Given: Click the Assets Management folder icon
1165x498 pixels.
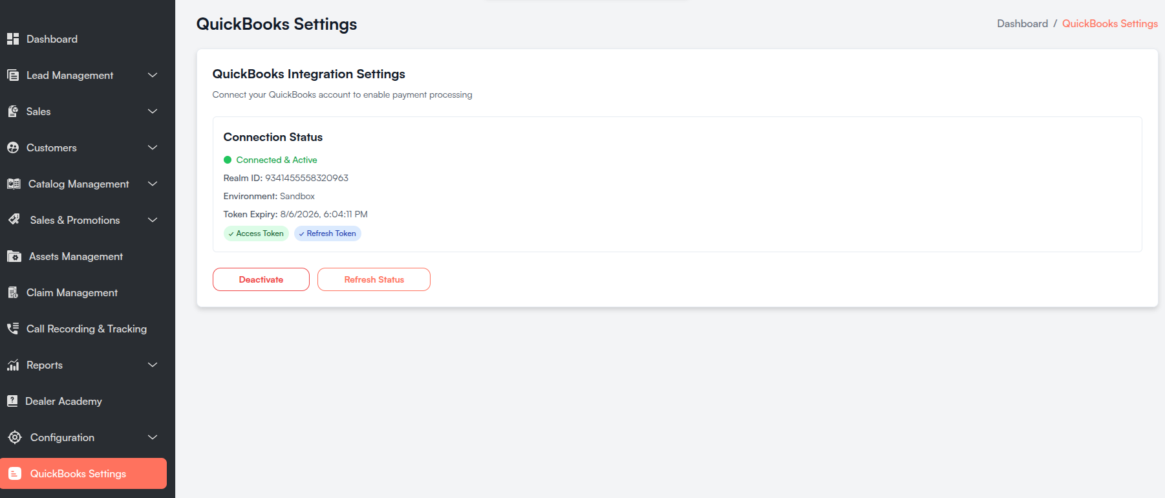Looking at the screenshot, I should [14, 256].
